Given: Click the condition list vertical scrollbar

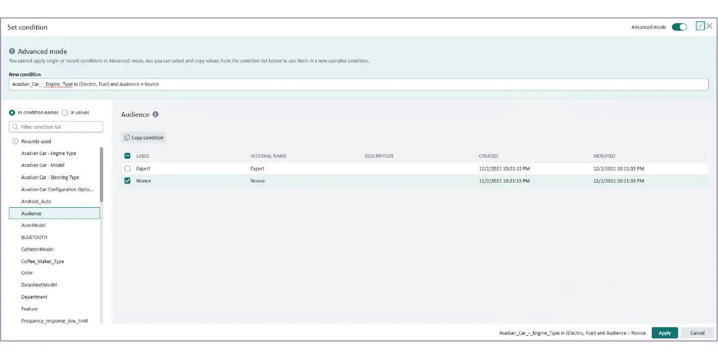Looking at the screenshot, I should [x=101, y=172].
